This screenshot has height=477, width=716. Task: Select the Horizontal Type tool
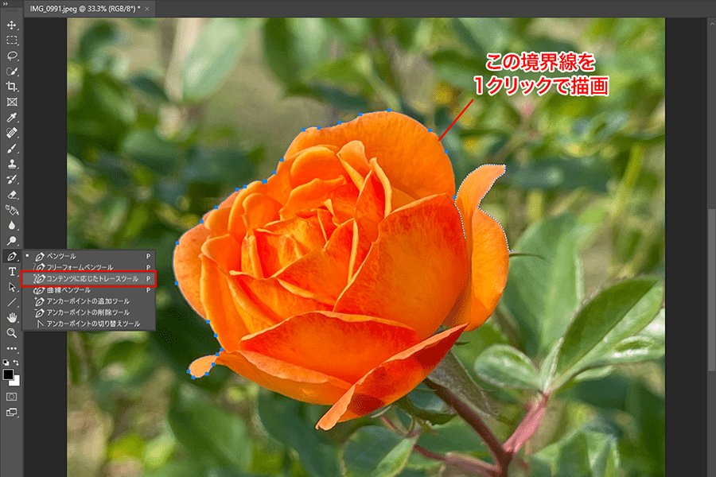point(11,272)
